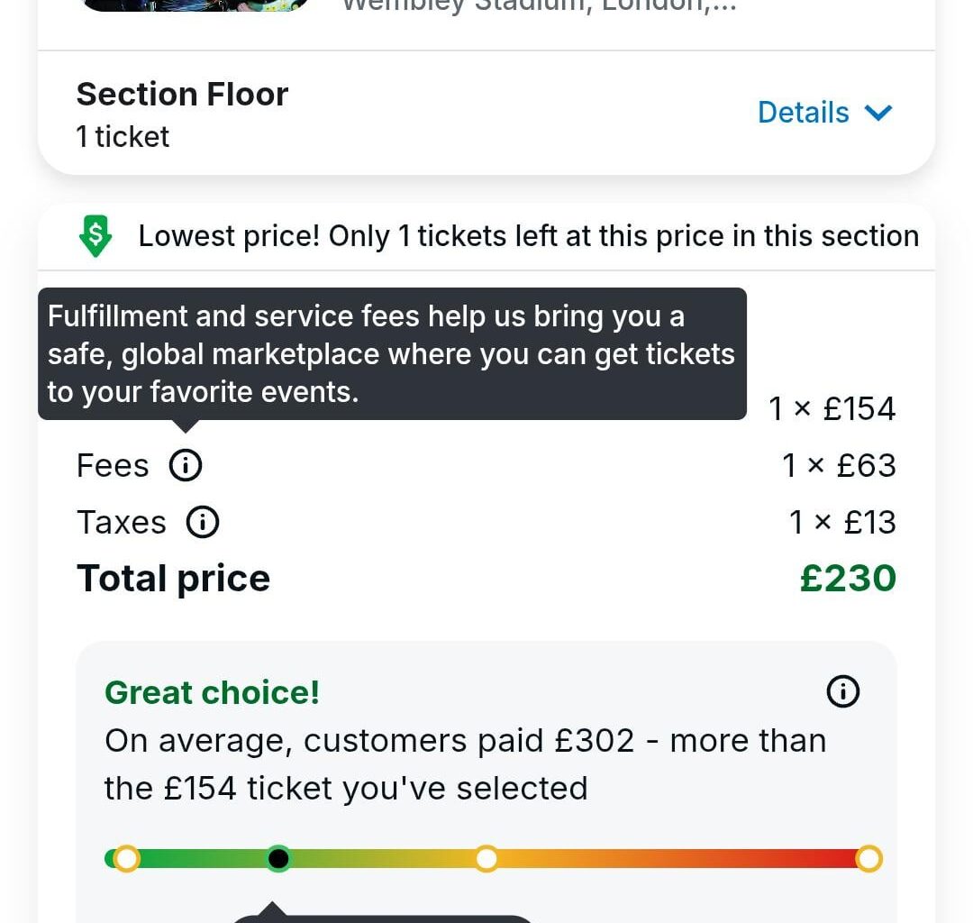Click the Wembley Stadium venue text
Image resolution: width=973 pixels, height=923 pixels.
point(539,5)
